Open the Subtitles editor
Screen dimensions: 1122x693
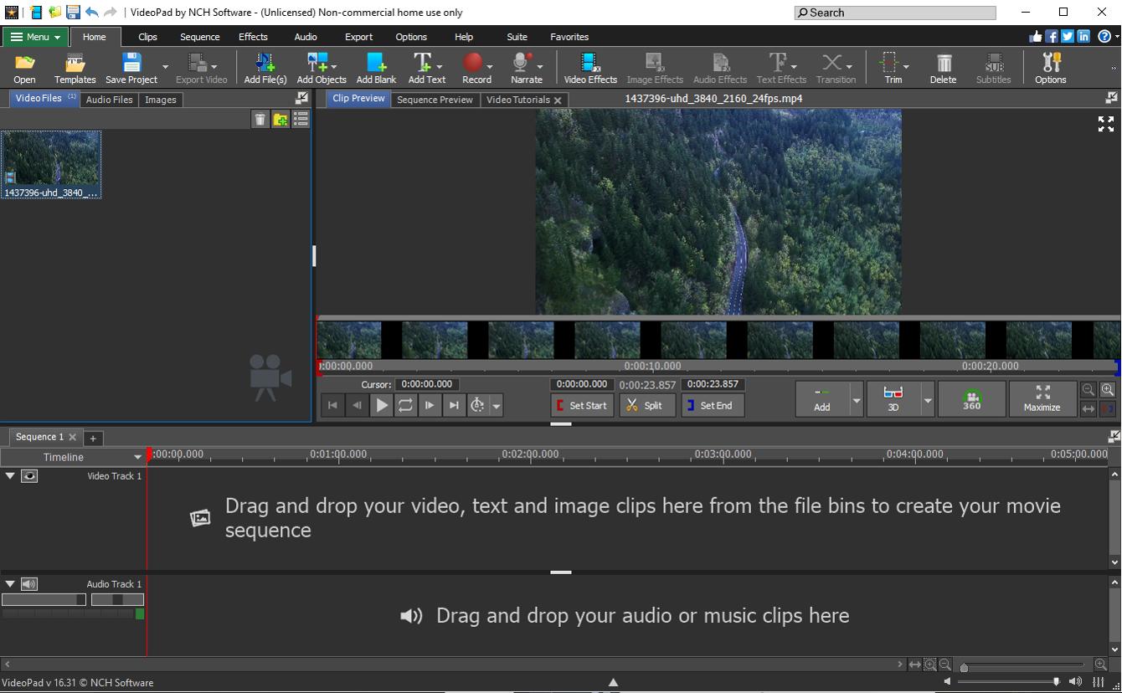click(993, 66)
